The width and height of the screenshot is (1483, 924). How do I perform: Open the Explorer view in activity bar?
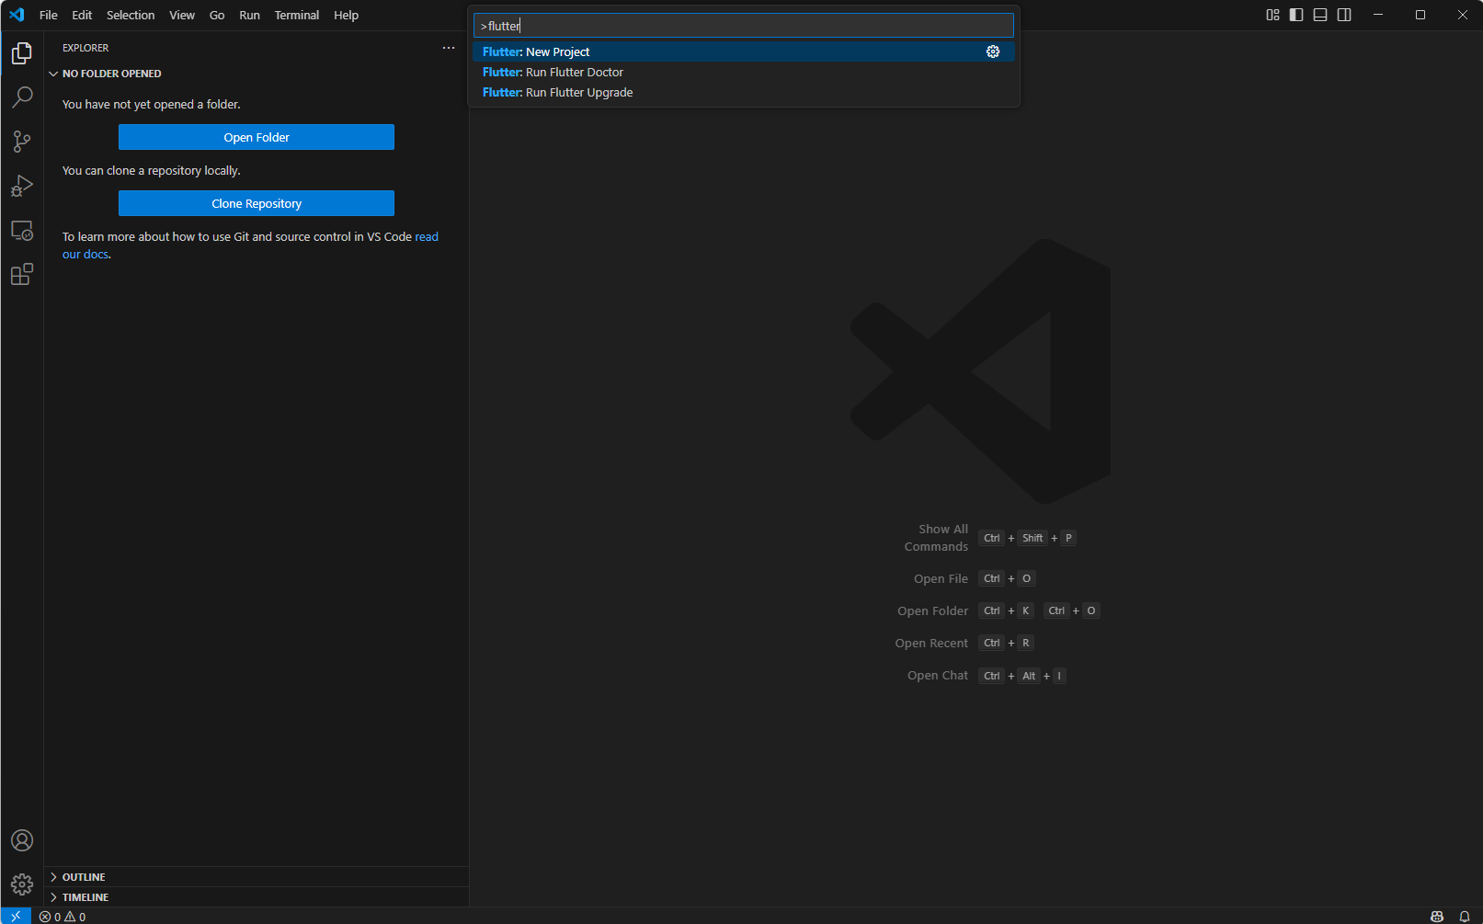(x=22, y=53)
